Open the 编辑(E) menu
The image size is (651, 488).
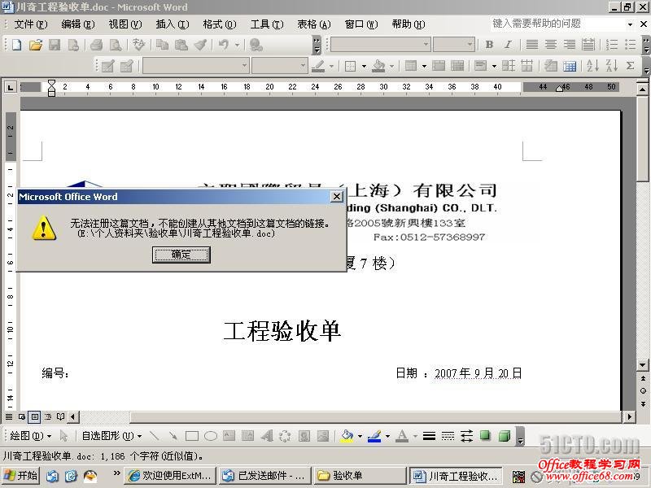[78, 24]
